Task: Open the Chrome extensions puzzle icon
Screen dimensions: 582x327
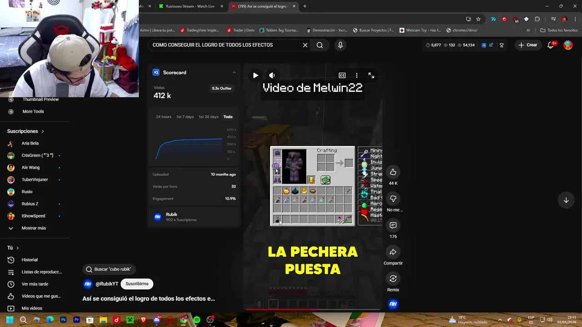Action: (537, 19)
